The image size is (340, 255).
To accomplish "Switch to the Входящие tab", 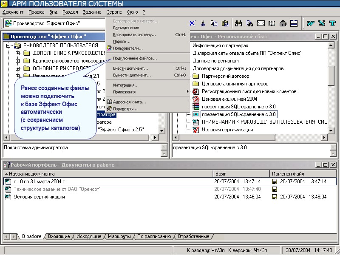I will tap(59, 236).
